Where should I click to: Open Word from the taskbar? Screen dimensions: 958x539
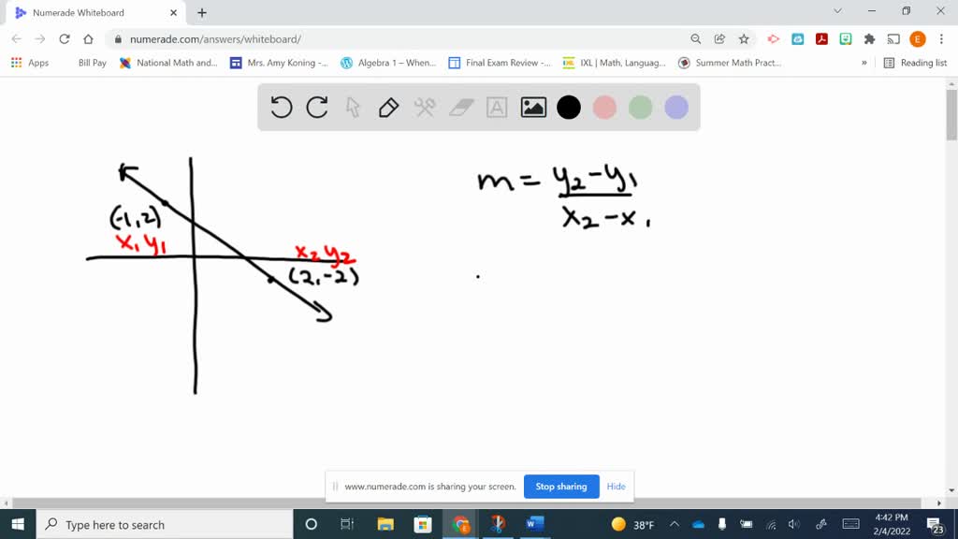pos(534,523)
